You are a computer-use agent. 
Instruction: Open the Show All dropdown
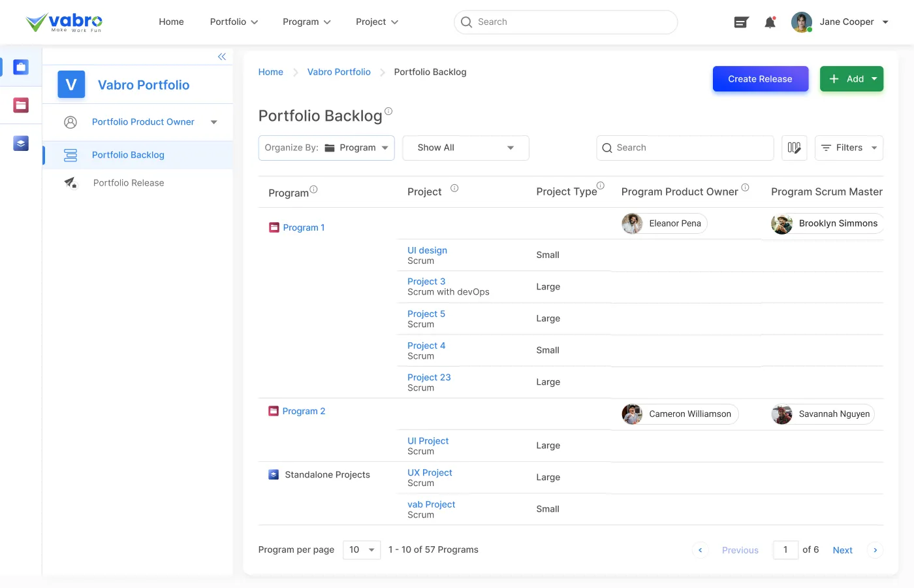(465, 148)
